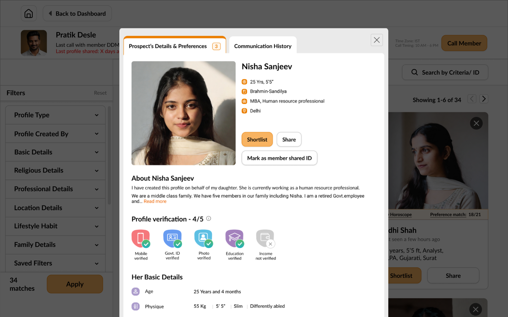This screenshot has height=317, width=508.
Task: Click the 'Differently abled' value
Action: tap(267, 306)
